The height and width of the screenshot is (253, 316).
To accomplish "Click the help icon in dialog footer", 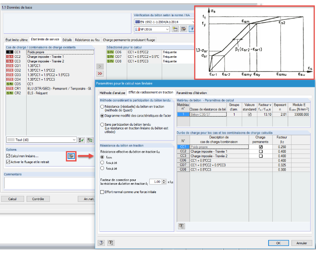I will pos(101,243).
